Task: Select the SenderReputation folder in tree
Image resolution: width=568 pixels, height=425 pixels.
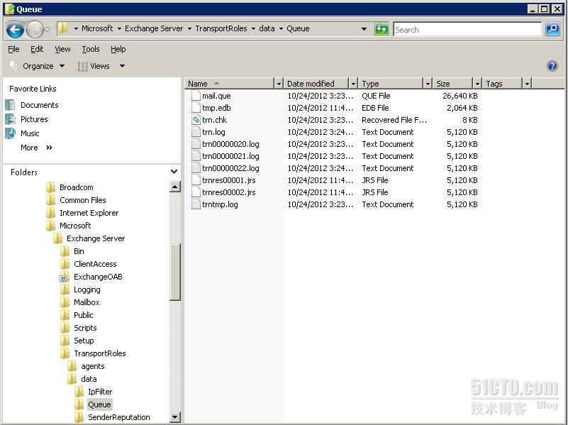Action: (119, 417)
